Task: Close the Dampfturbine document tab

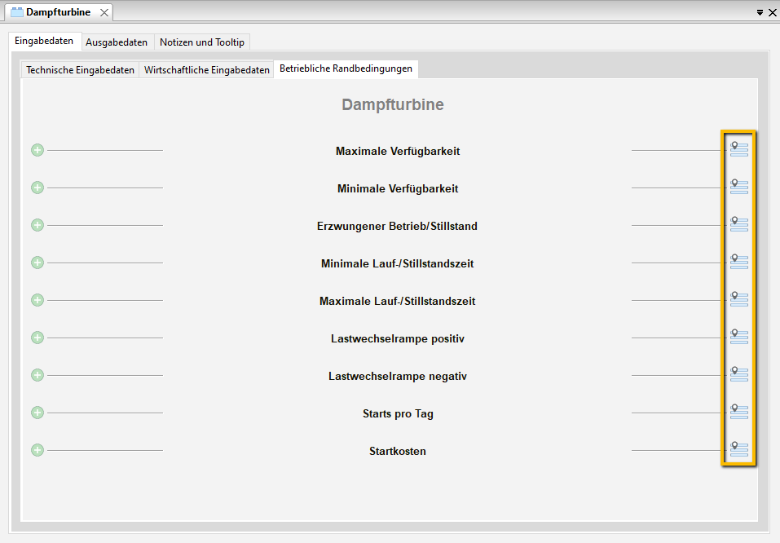Action: click(x=104, y=13)
